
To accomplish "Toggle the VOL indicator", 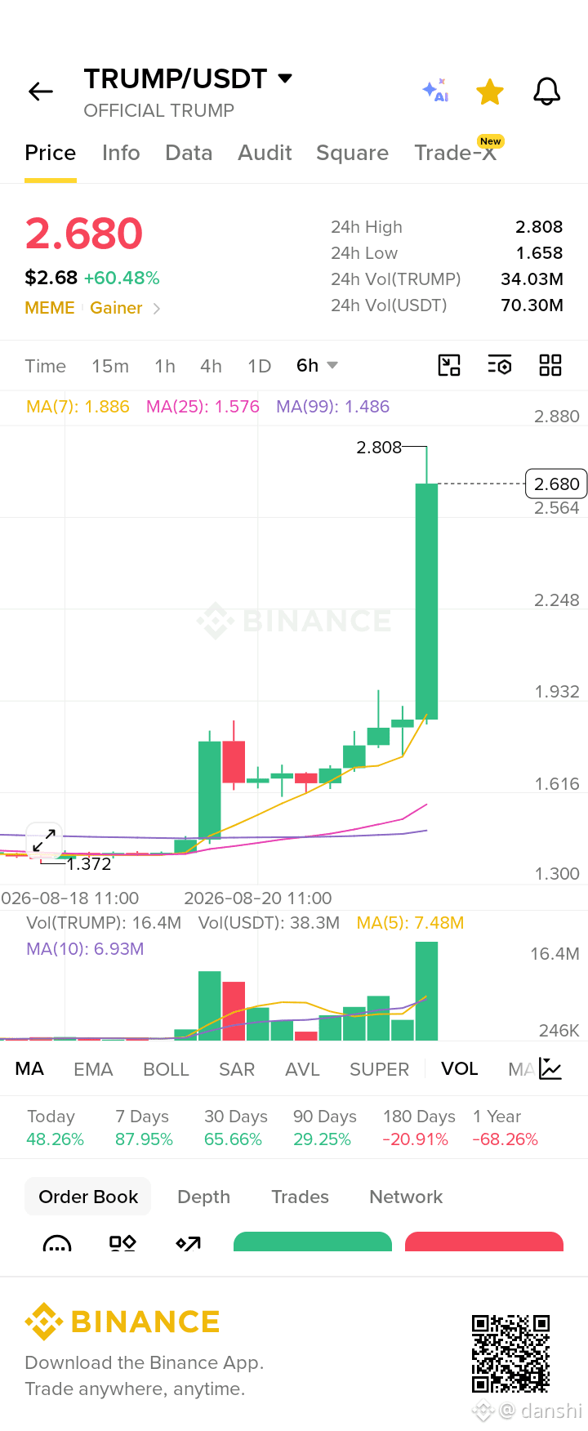I will pos(460,1069).
